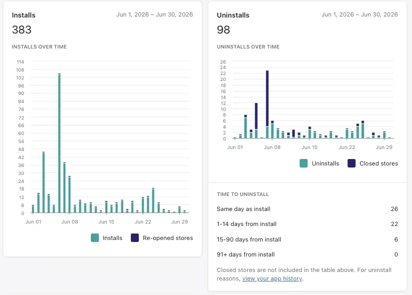412x295 pixels.
Task: Click the Uninstalls total value 98
Action: click(223, 29)
